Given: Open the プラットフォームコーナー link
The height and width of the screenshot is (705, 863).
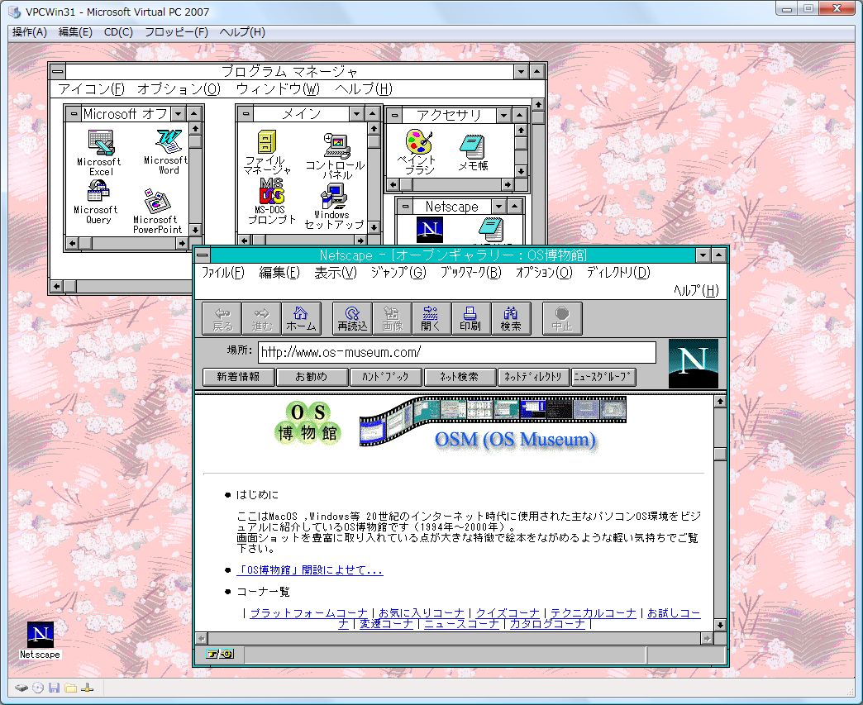Looking at the screenshot, I should 309,613.
